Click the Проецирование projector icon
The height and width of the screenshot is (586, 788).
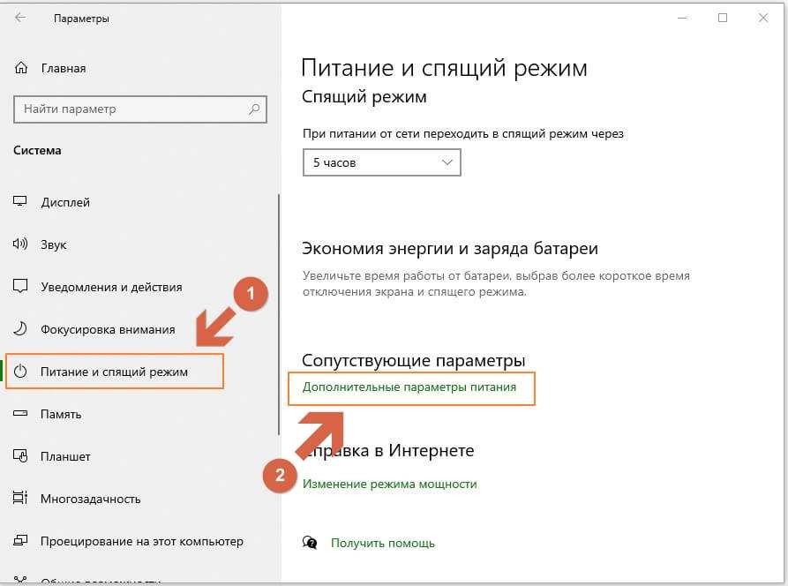tap(20, 540)
